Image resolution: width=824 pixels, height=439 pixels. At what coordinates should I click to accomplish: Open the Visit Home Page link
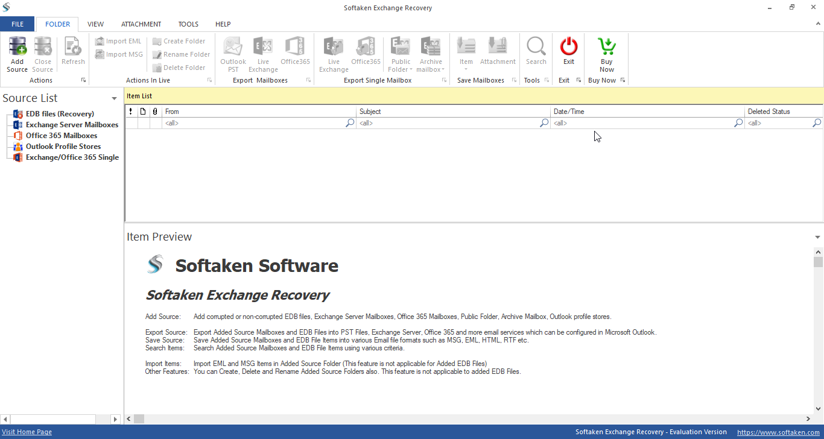[27, 432]
